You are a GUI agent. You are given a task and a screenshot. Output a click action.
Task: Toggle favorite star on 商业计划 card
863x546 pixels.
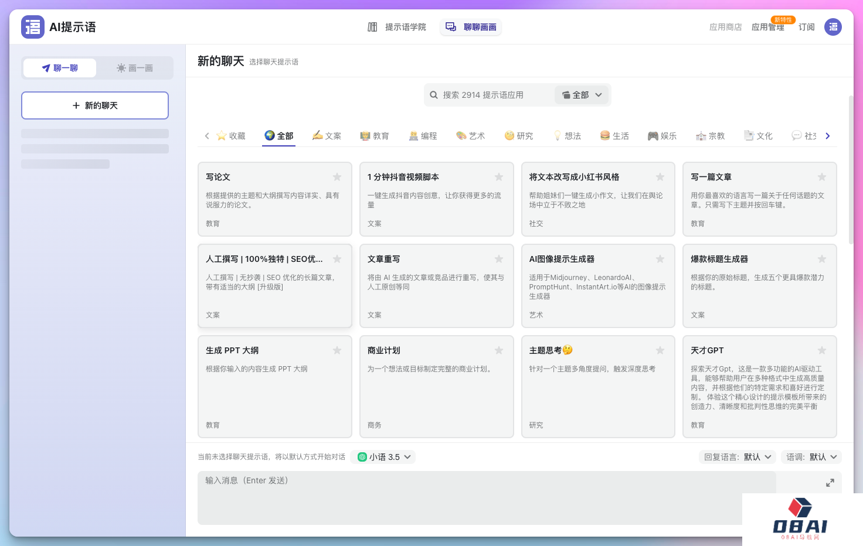coord(498,350)
